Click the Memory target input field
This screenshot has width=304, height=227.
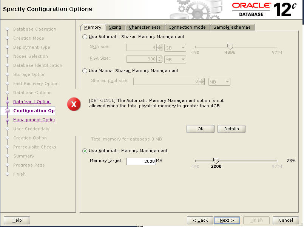pyautogui.click(x=141, y=161)
